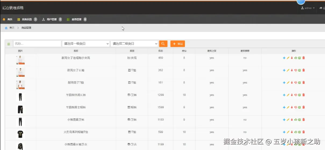Click the black T-shirt thumbnail in the 599 row
Screen dimensions: 325x150
point(20,134)
